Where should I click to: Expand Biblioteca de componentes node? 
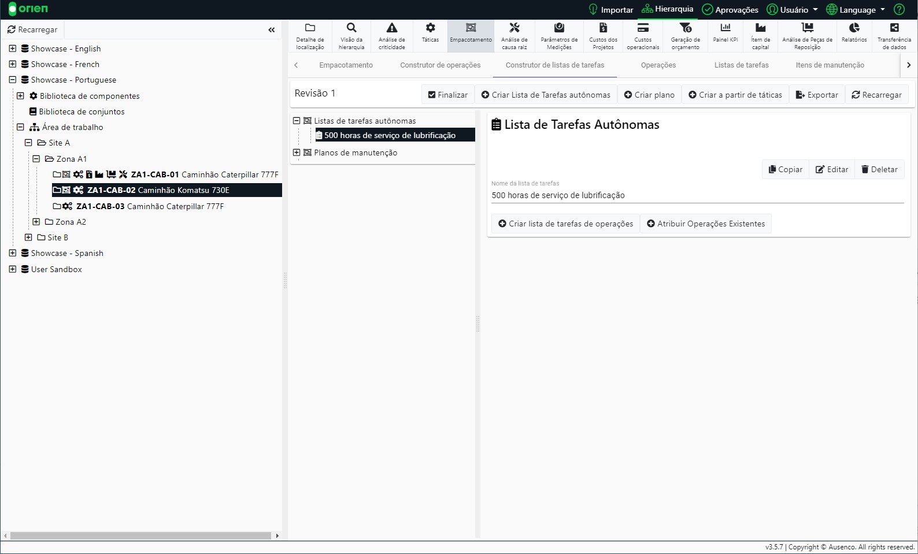tap(20, 96)
